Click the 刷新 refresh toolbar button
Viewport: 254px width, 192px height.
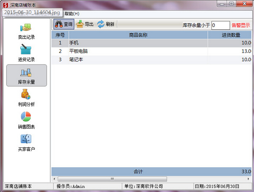106,24
